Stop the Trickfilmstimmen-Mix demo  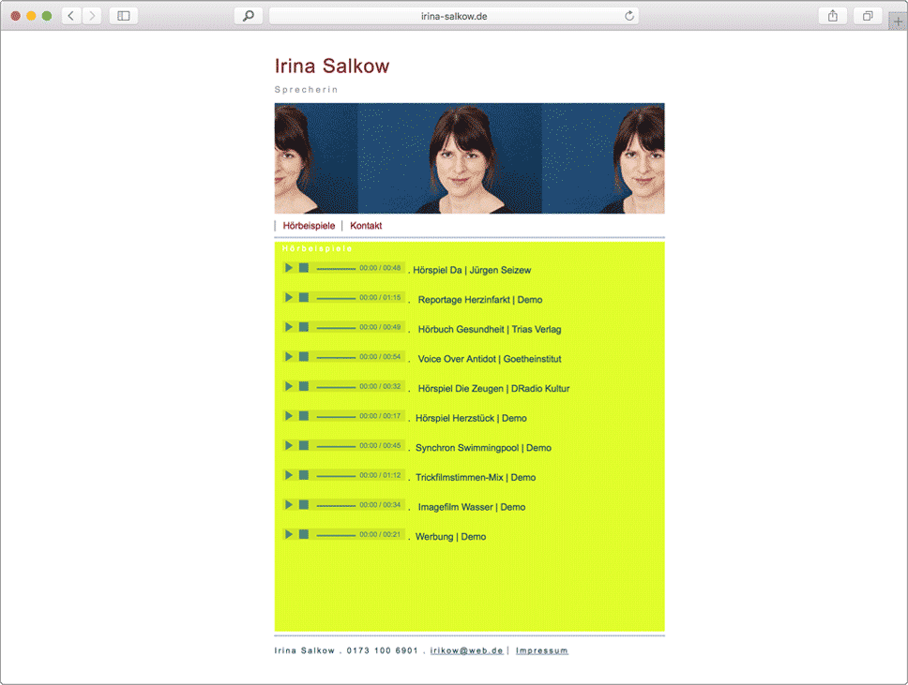coord(303,475)
